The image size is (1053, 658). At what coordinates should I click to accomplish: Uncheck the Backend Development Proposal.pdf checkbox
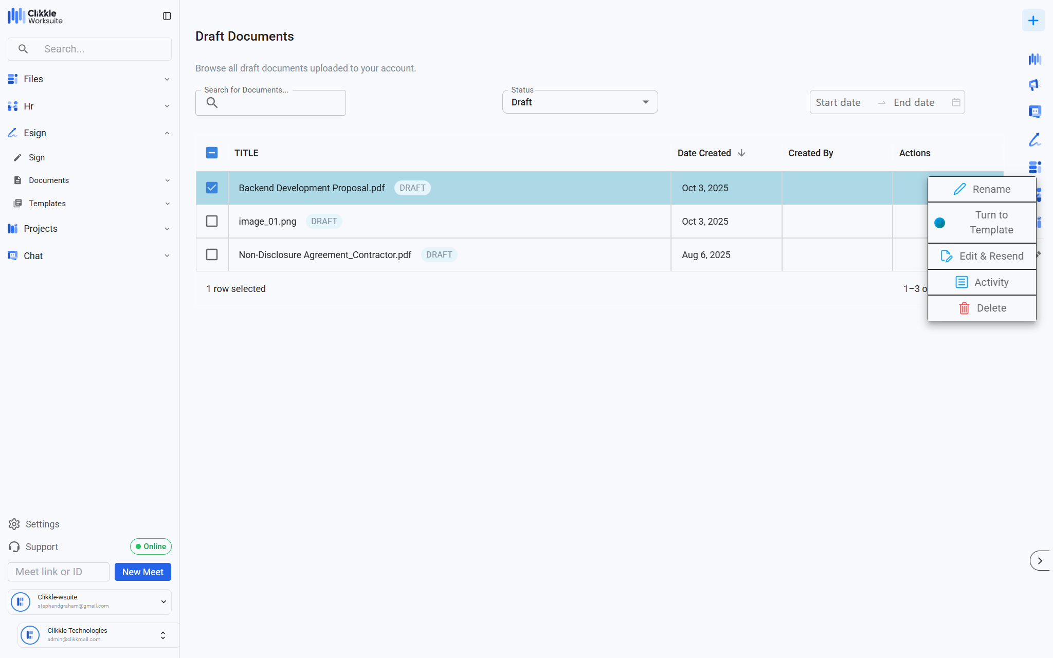coord(212,188)
